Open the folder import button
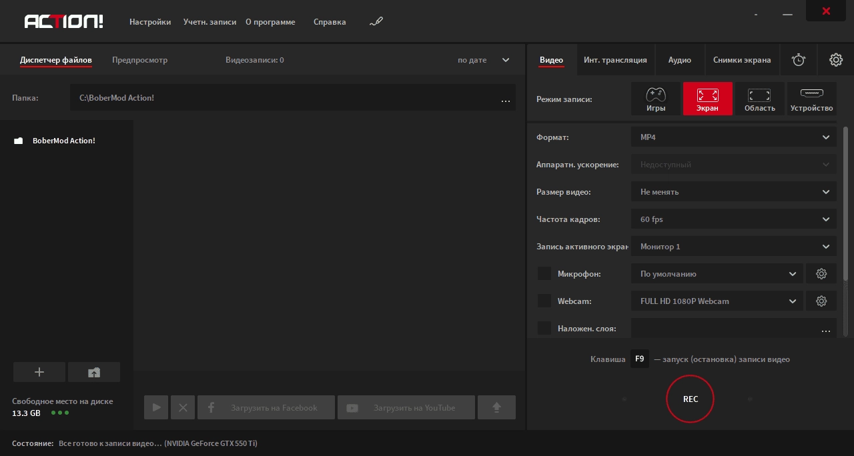Screen dimensions: 854x456 click(x=94, y=372)
